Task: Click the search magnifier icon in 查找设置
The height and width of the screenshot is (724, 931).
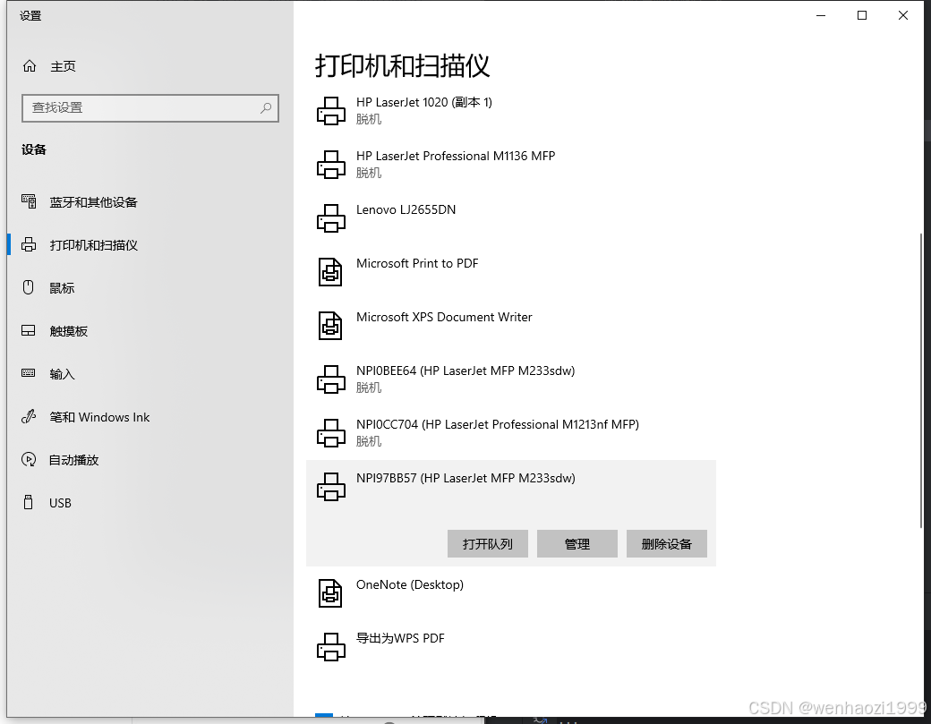Action: pos(265,108)
